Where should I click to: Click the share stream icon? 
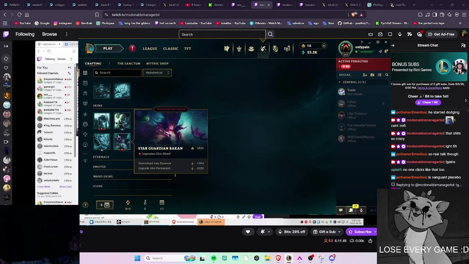pos(370,241)
